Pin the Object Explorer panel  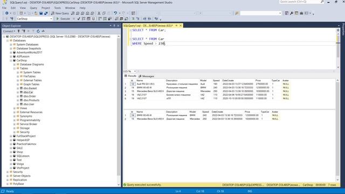coord(114,26)
